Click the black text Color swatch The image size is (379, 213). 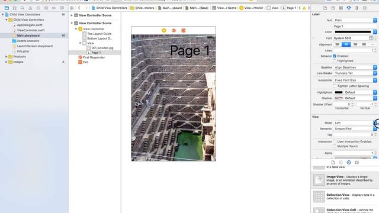click(353, 32)
